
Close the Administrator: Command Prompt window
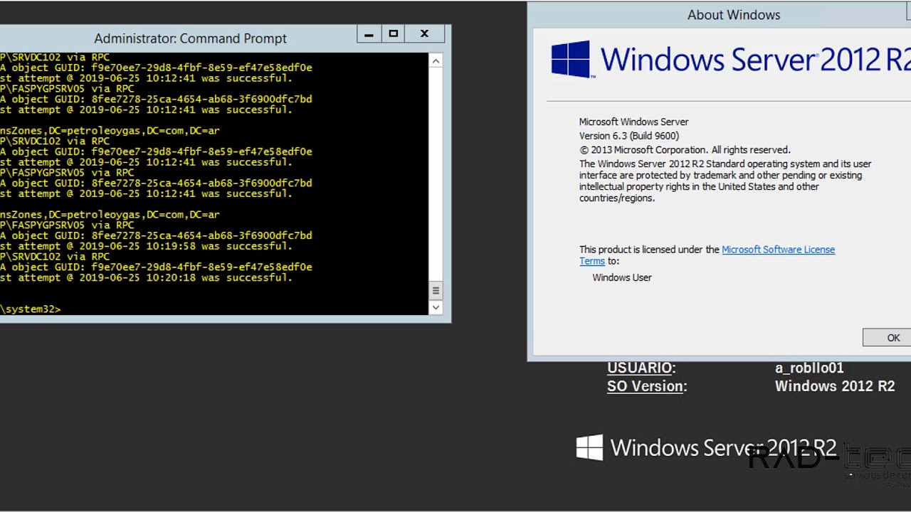pyautogui.click(x=424, y=33)
